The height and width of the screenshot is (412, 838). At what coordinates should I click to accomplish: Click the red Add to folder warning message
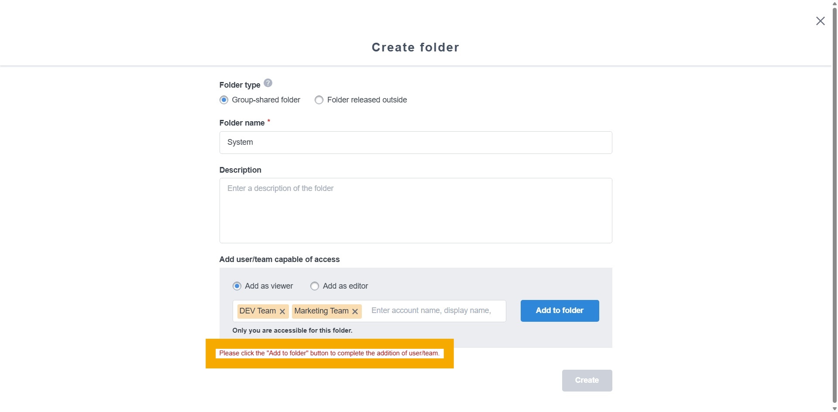[329, 353]
